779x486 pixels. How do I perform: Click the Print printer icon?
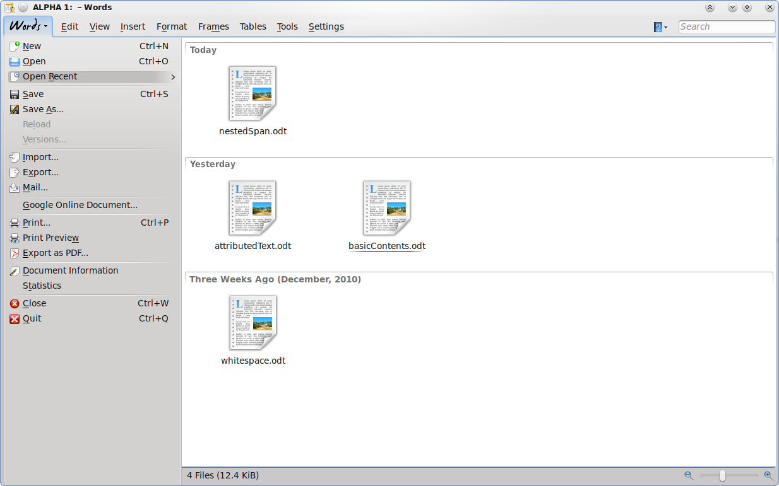(15, 223)
